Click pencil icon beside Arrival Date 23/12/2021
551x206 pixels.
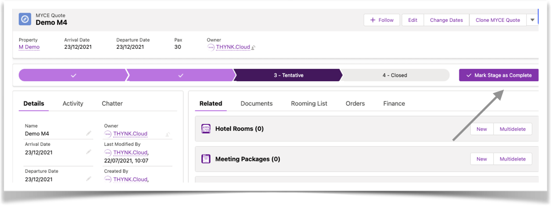(x=89, y=152)
